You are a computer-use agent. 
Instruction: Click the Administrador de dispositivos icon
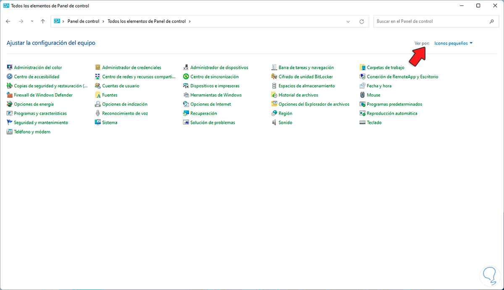(x=186, y=67)
